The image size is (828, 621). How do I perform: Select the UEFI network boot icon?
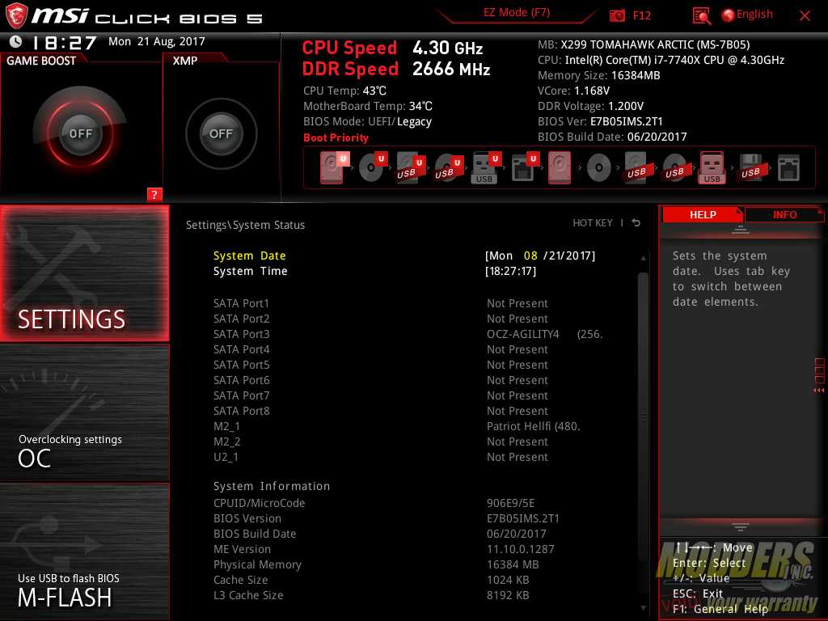[x=524, y=167]
